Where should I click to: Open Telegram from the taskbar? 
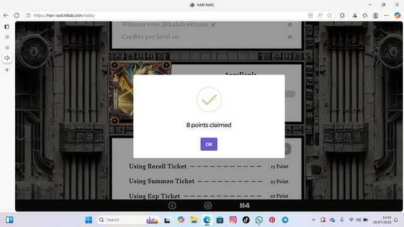click(x=285, y=220)
